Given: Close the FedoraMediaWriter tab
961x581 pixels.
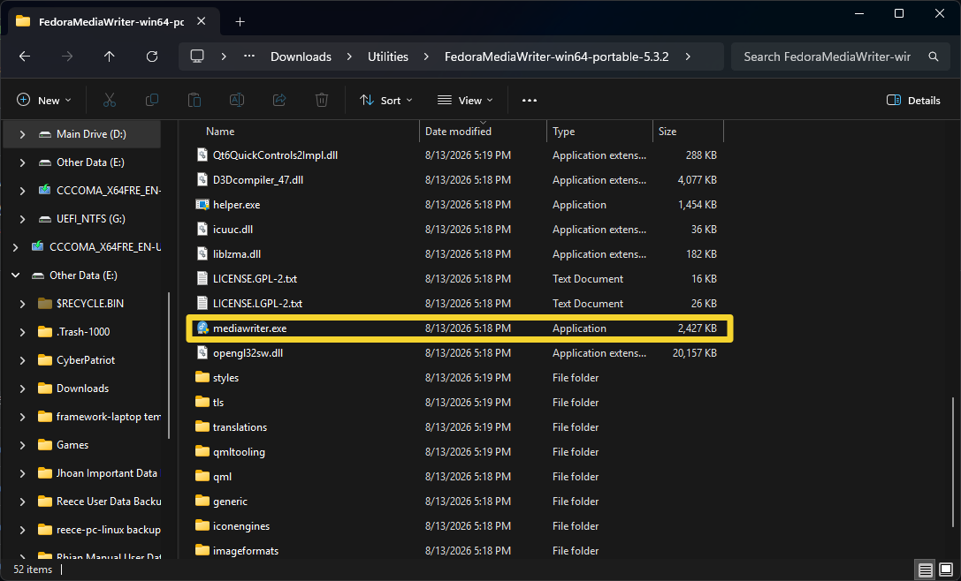Looking at the screenshot, I should 201,21.
